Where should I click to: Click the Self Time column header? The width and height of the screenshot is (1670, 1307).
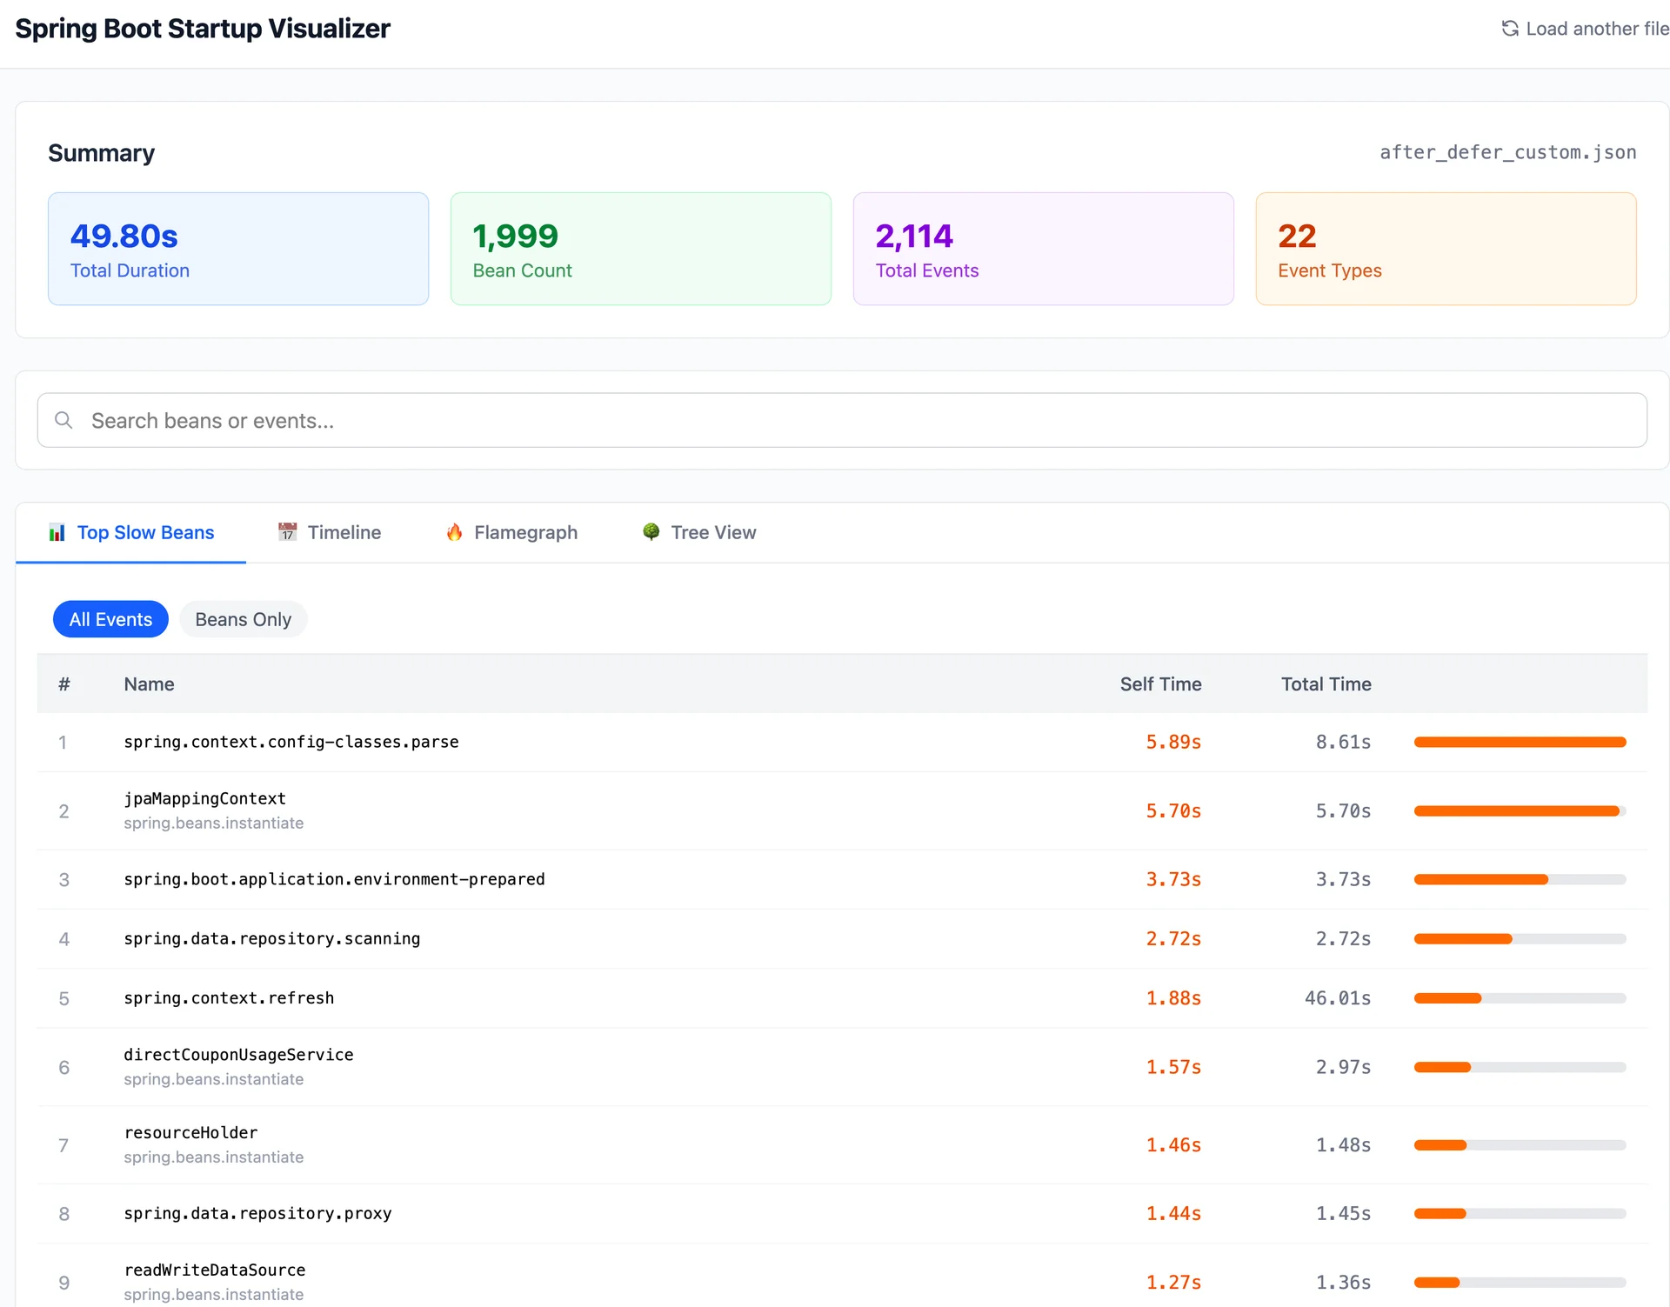[1160, 684]
